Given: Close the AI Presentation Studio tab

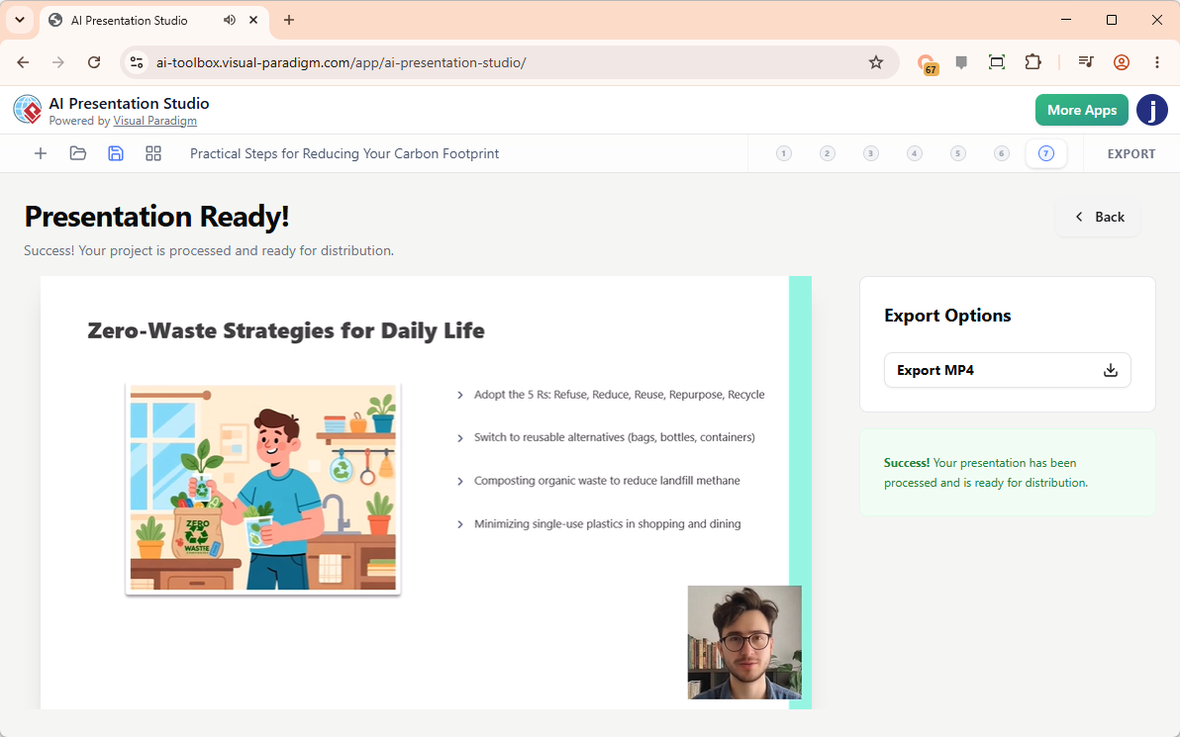Looking at the screenshot, I should click(253, 21).
